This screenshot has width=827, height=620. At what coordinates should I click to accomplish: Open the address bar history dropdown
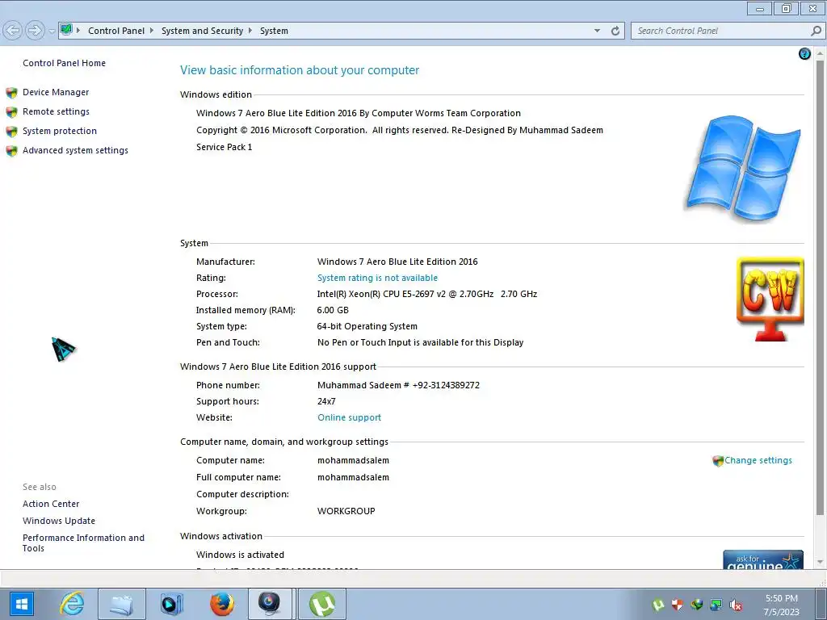(x=597, y=31)
